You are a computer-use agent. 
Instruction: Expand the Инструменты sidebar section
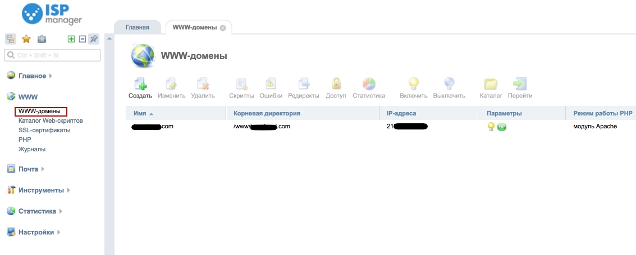tap(41, 190)
